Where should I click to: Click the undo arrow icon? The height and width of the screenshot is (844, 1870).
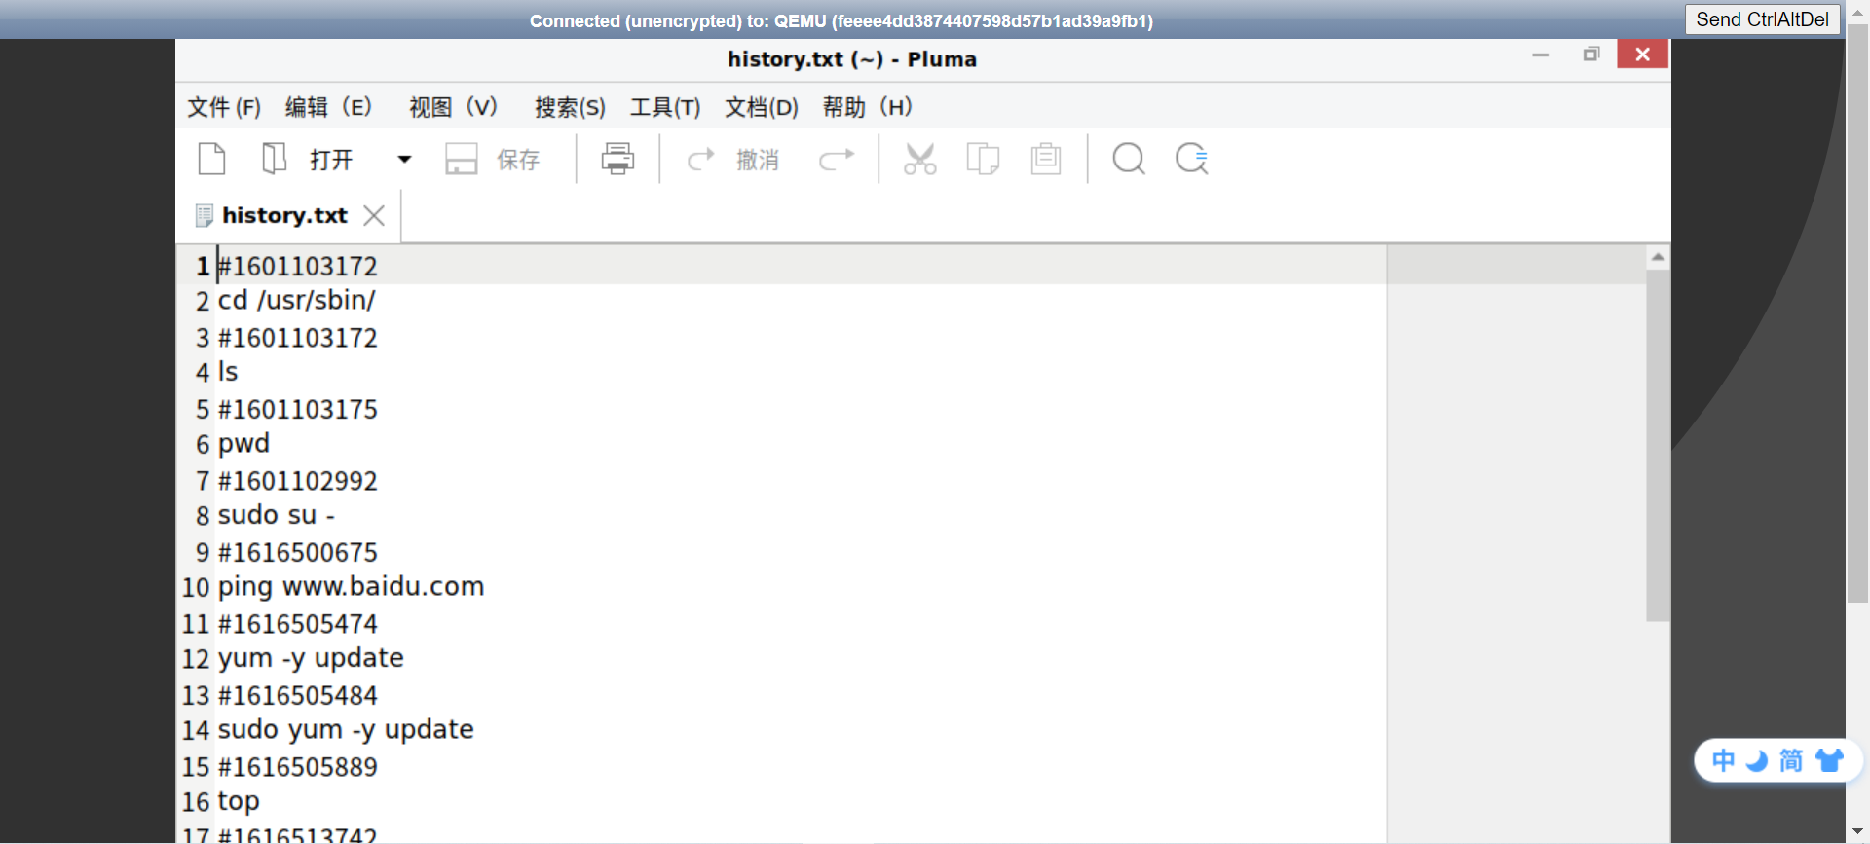click(700, 159)
